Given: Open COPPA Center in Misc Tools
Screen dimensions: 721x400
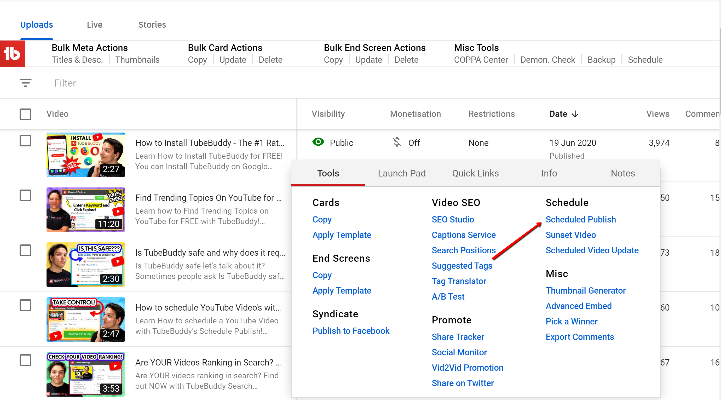Looking at the screenshot, I should 481,60.
